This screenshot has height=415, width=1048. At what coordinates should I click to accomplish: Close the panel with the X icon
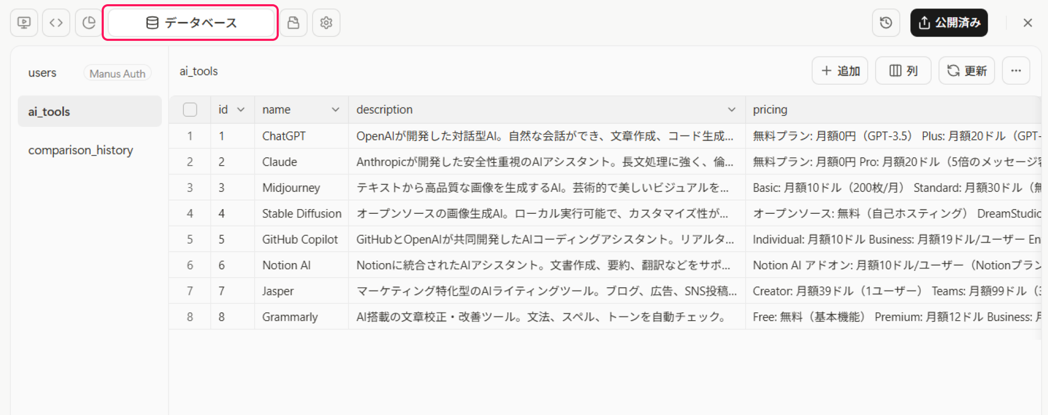[x=1028, y=23]
